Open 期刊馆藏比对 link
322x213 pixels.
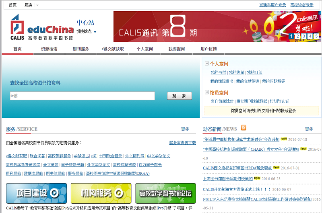click(222, 101)
